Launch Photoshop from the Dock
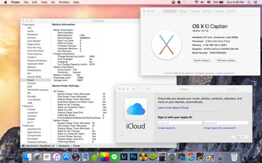Image resolution: width=262 pixels, height=163 pixels. point(134,157)
